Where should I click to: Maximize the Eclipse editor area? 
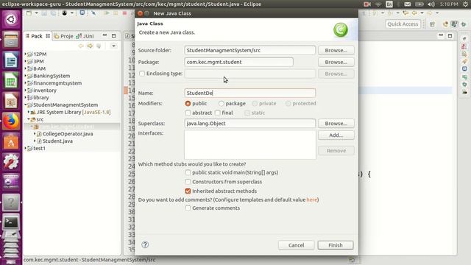click(x=450, y=36)
